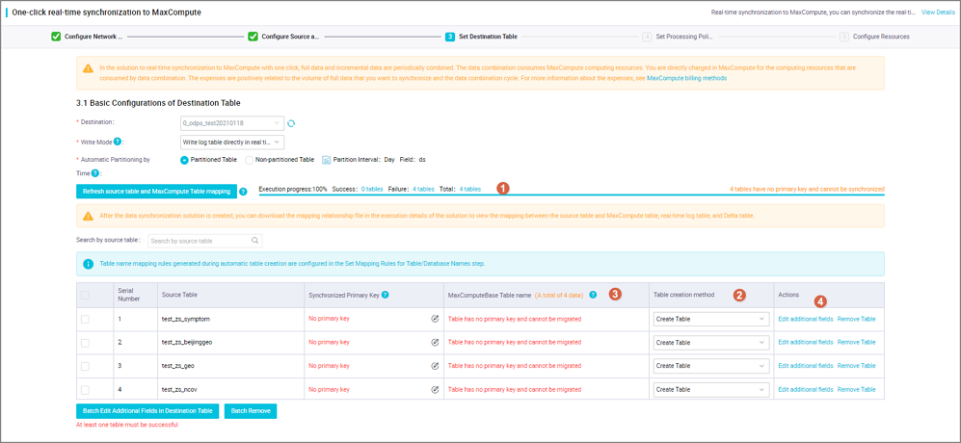Click No primary key text for test_zs_geo
Viewport: 961px width, 443px height.
point(329,366)
